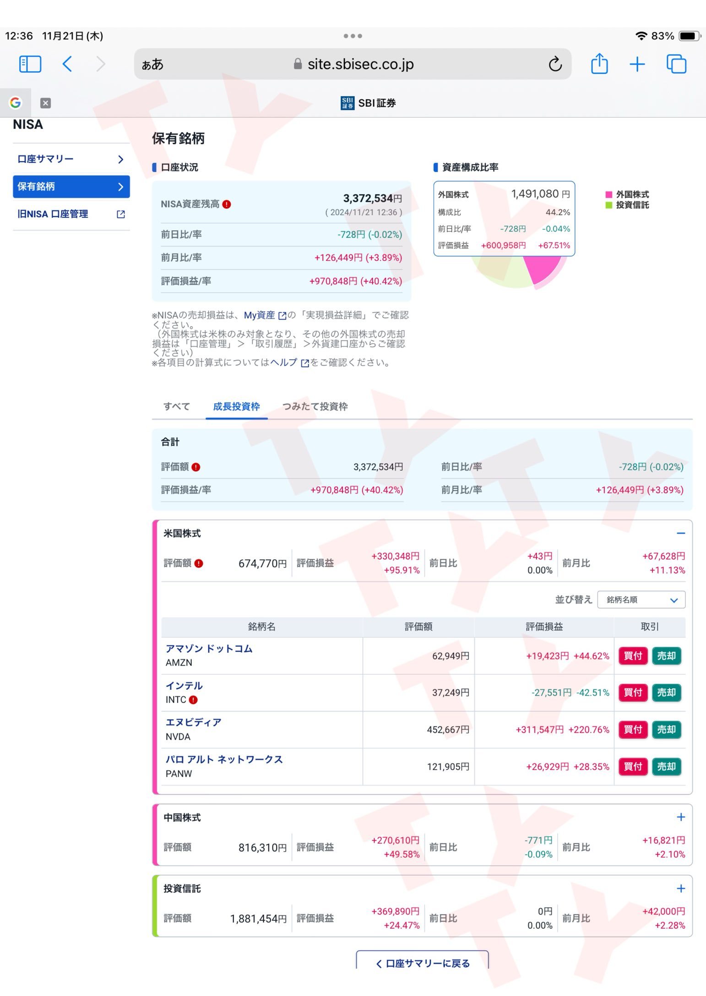Click the INTC loss -27,551円
The image size is (706, 996).
click(551, 693)
